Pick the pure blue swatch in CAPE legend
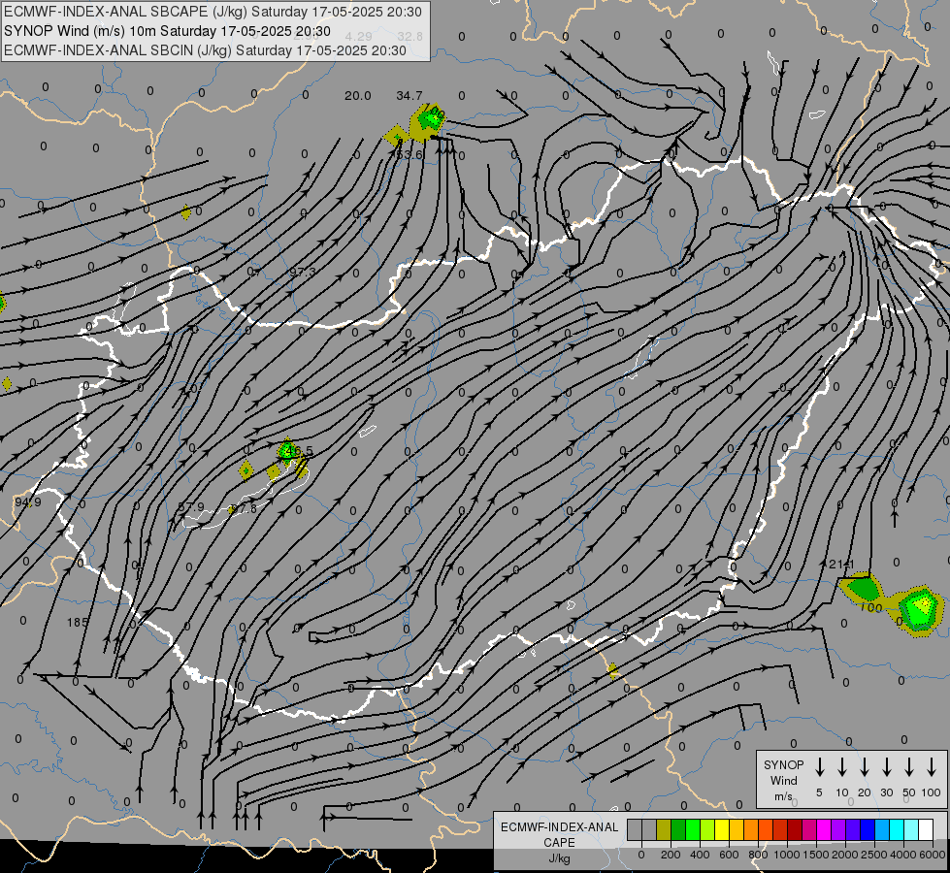The image size is (950, 873). click(868, 829)
